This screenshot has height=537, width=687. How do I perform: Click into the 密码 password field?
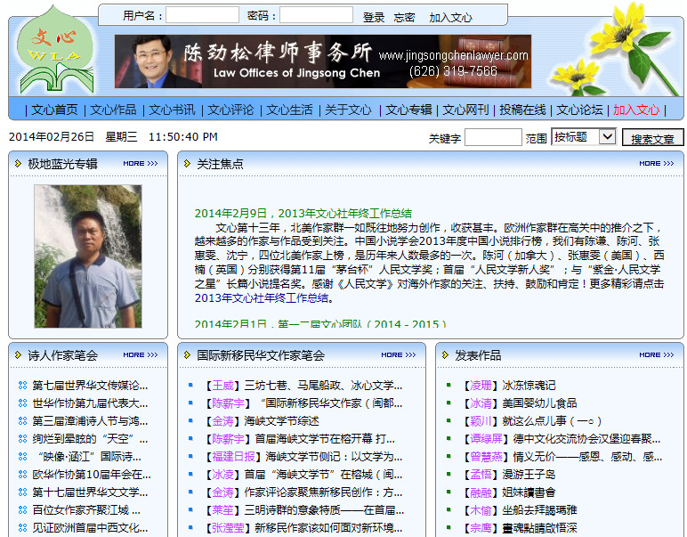[316, 16]
